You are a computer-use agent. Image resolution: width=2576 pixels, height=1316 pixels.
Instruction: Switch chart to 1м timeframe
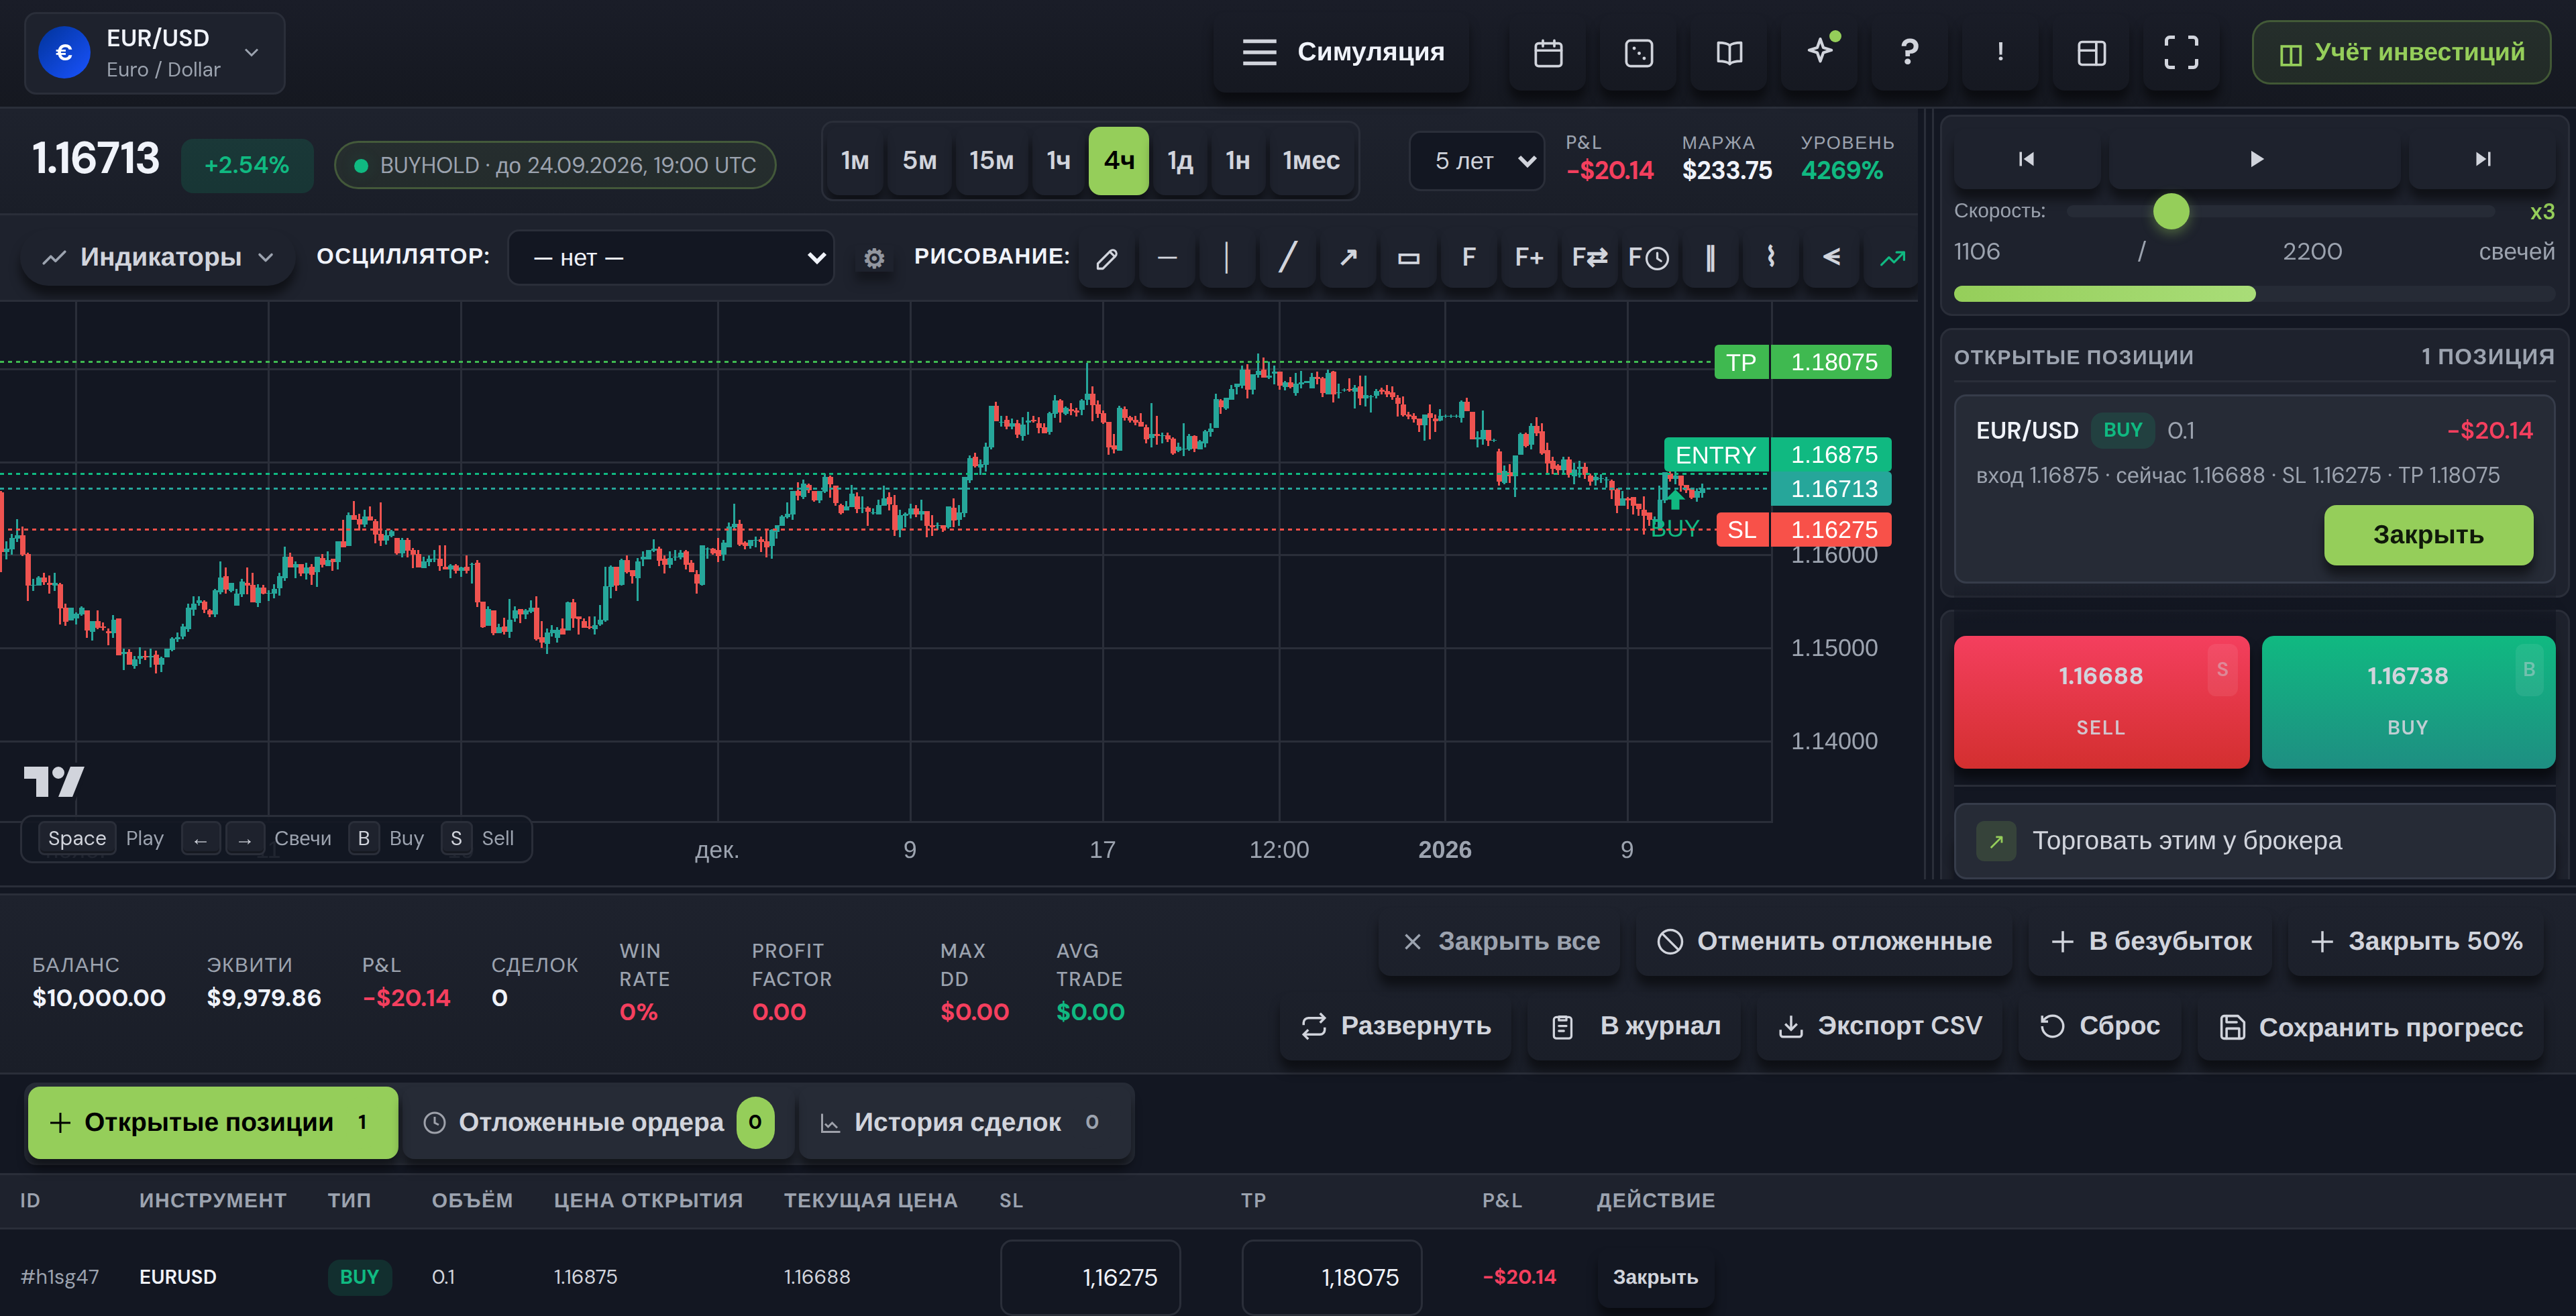click(x=855, y=161)
